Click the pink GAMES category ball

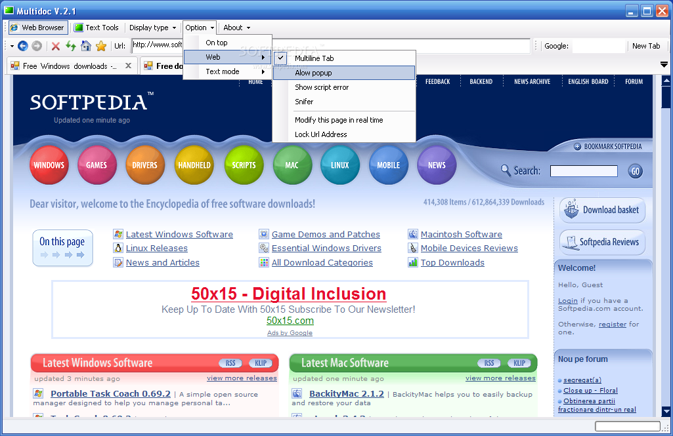tap(97, 165)
